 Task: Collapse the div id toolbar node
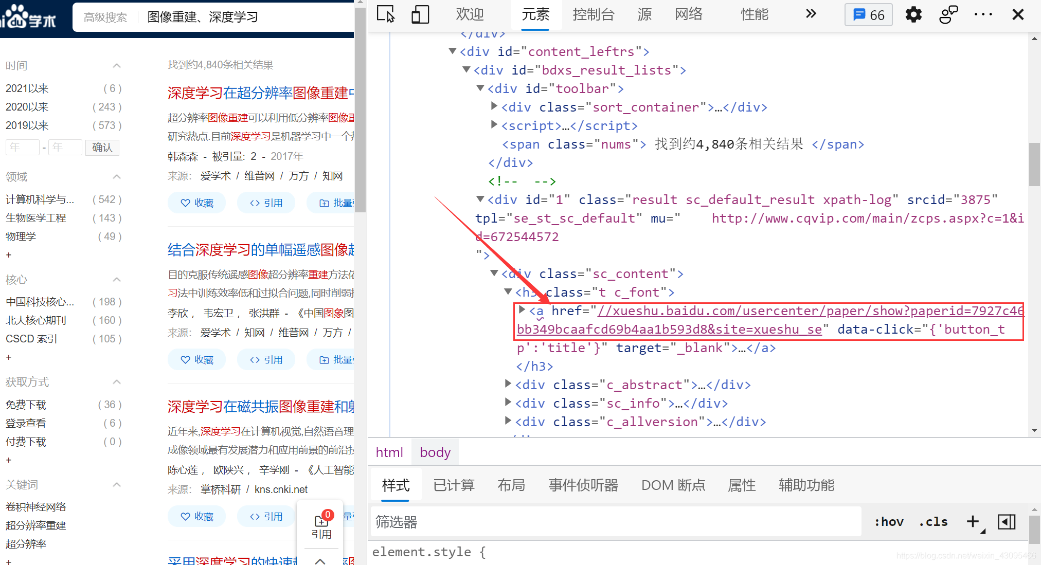[480, 88]
